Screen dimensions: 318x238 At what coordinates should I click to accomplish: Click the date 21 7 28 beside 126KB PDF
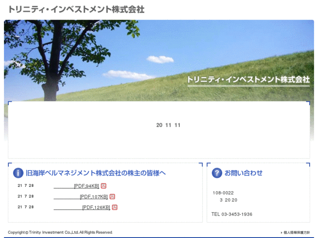click(x=25, y=207)
